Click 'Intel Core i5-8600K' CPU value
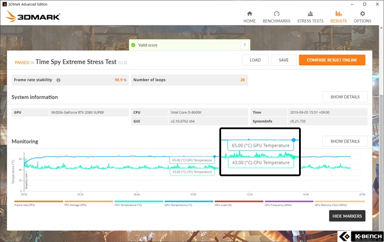 point(186,112)
